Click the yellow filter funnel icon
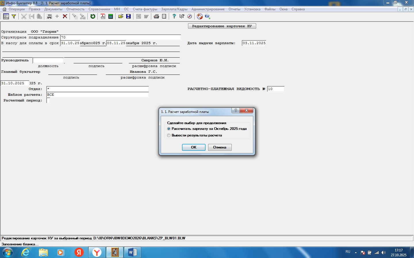Viewport: 414px width, 258px height. tap(14, 16)
